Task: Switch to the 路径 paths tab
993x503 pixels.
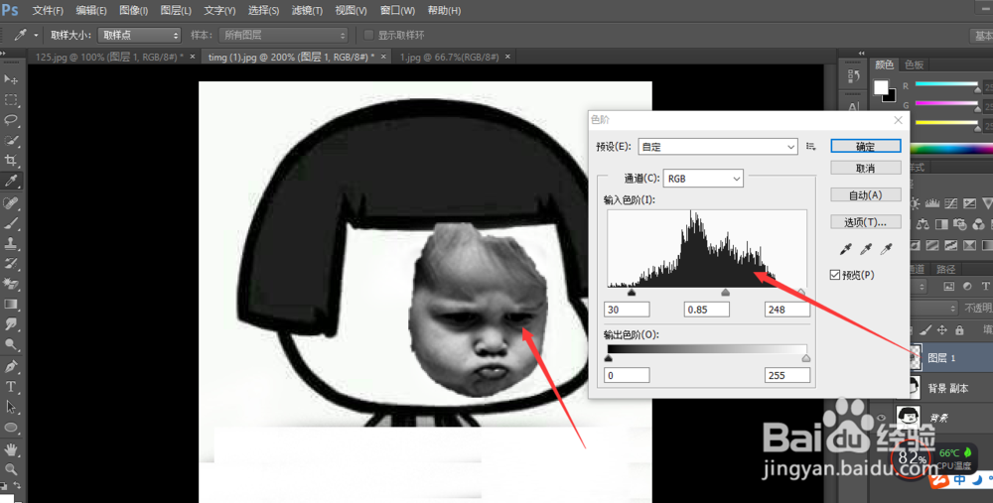Action: [945, 269]
